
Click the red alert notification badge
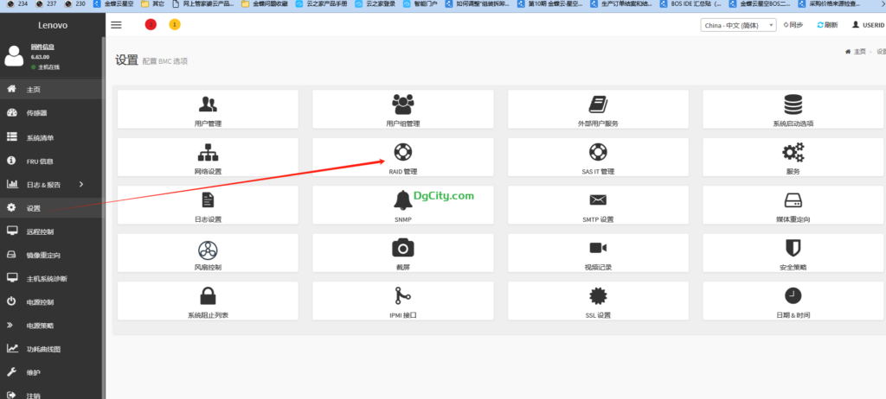tap(151, 25)
